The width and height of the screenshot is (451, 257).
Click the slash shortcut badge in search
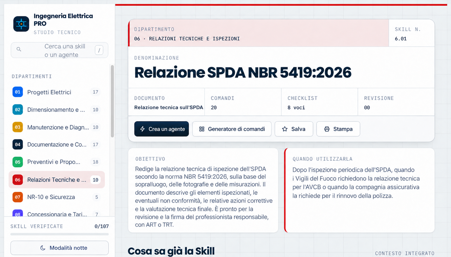coord(99,50)
